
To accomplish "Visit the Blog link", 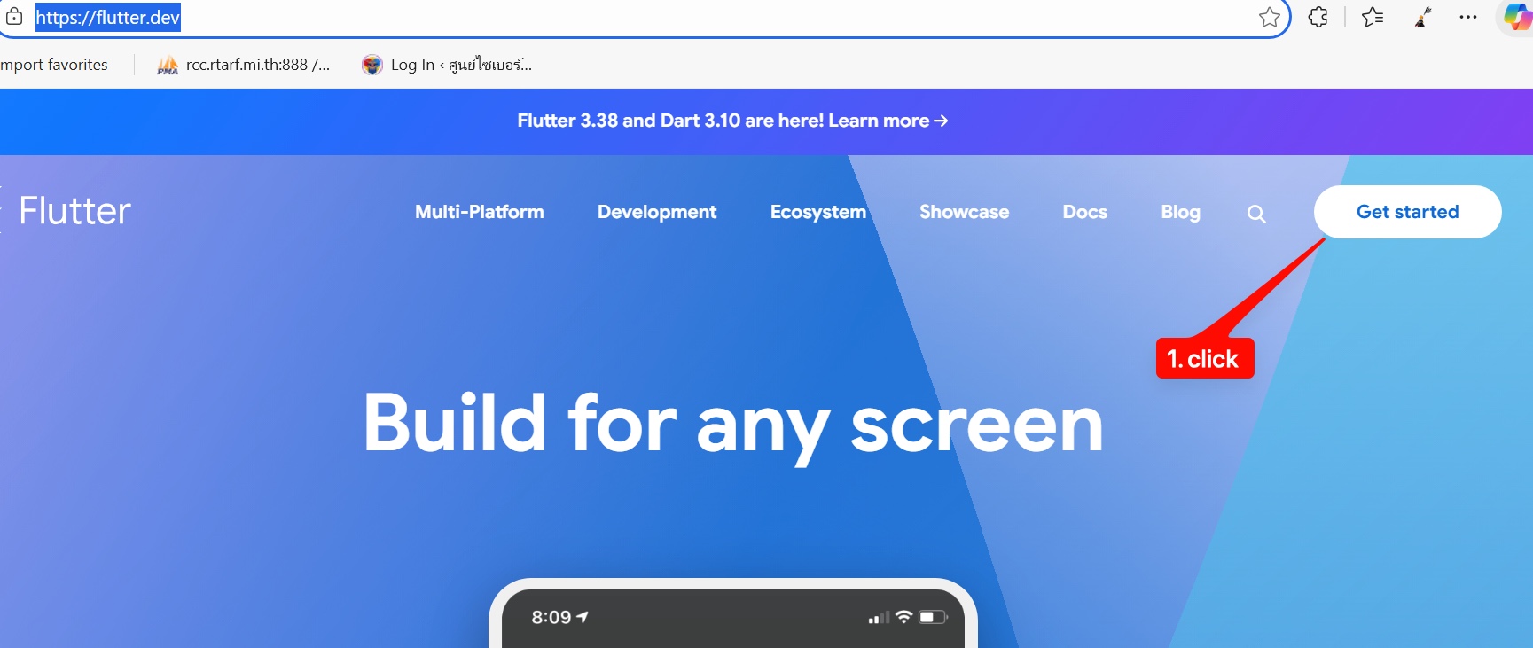I will click(1180, 212).
